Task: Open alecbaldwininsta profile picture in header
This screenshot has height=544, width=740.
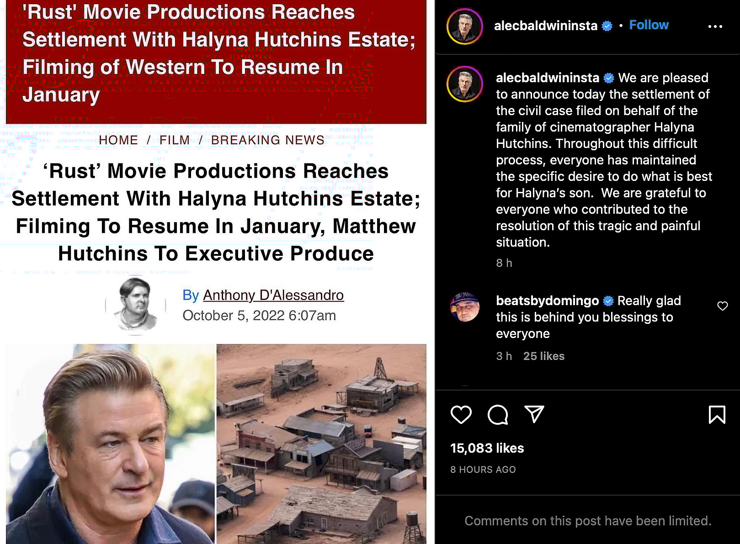Action: point(465,26)
